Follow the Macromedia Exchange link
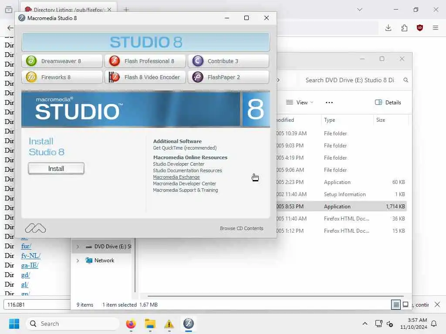This screenshot has height=334, width=446. tap(176, 177)
